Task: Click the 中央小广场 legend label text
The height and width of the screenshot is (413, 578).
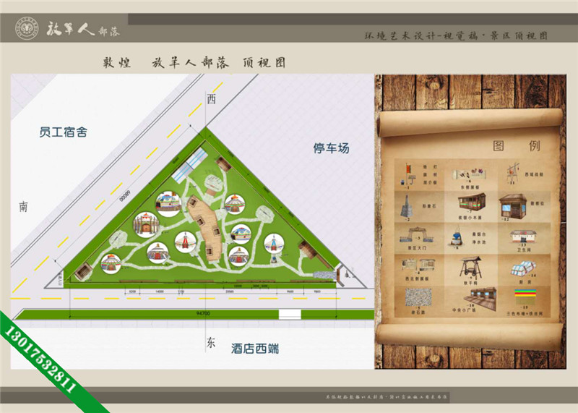Action: point(464,310)
